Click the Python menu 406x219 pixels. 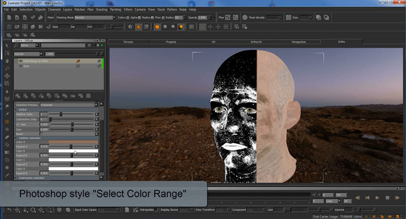(x=172, y=10)
